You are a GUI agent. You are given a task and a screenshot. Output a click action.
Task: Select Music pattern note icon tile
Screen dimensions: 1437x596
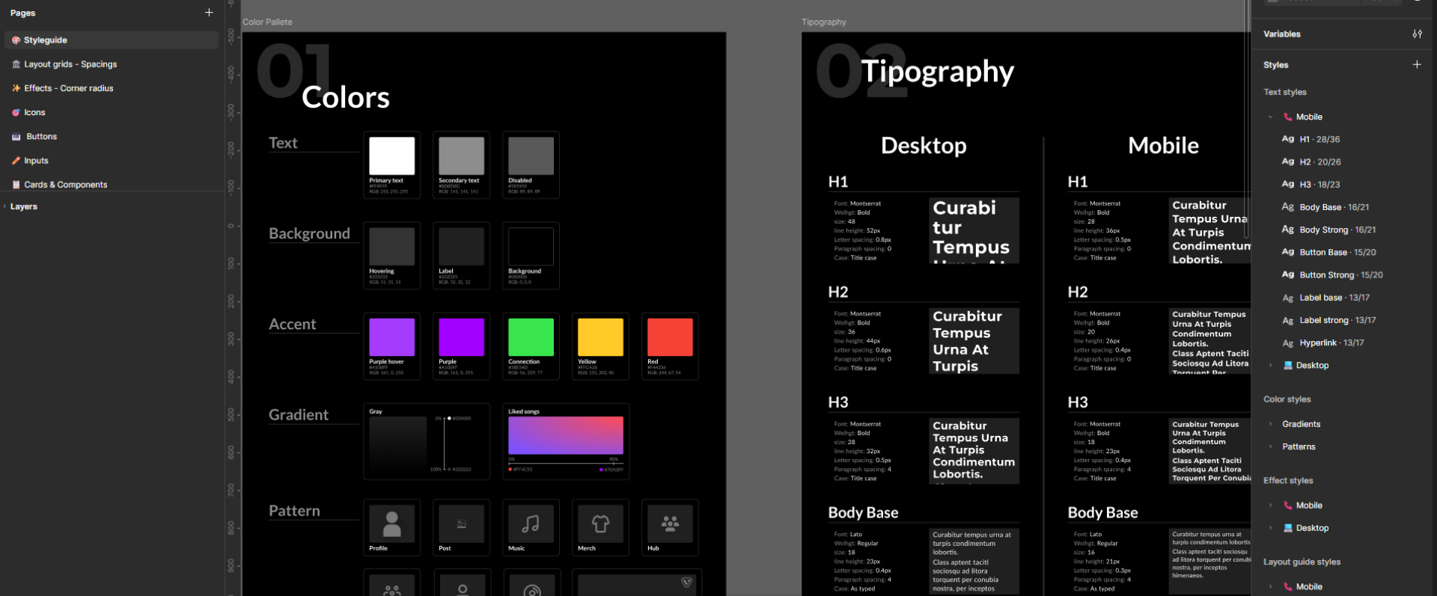tap(531, 523)
